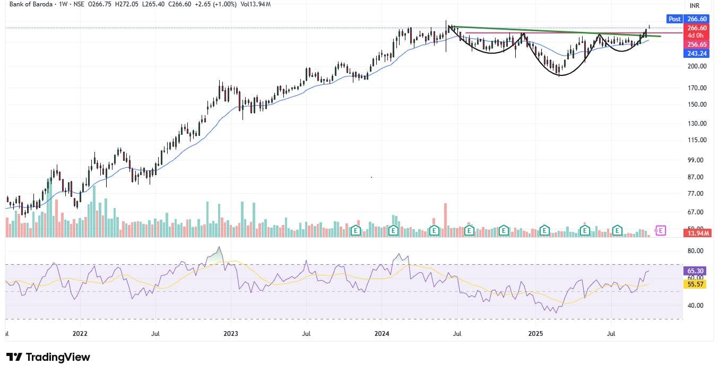Click the TradingView logo
Viewport: 719px width, 373px height.
coord(48,357)
